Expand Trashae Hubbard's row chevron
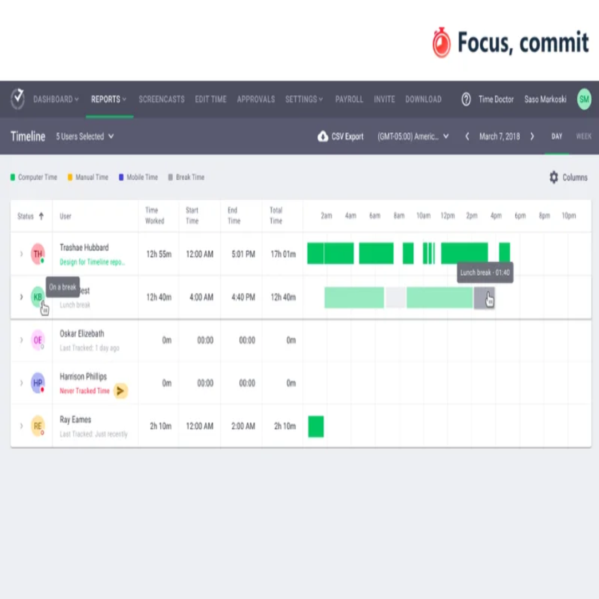 point(21,254)
